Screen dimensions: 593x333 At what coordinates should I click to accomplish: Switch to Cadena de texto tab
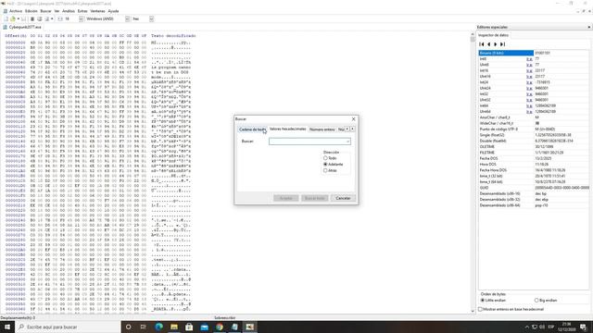(x=252, y=129)
